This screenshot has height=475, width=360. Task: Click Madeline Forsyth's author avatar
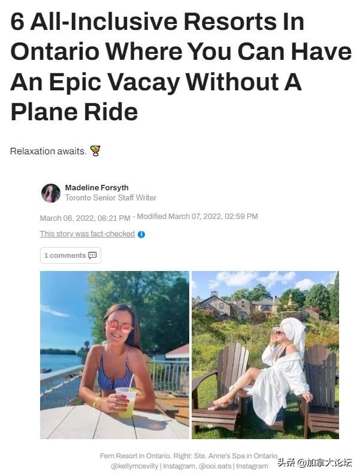click(50, 193)
